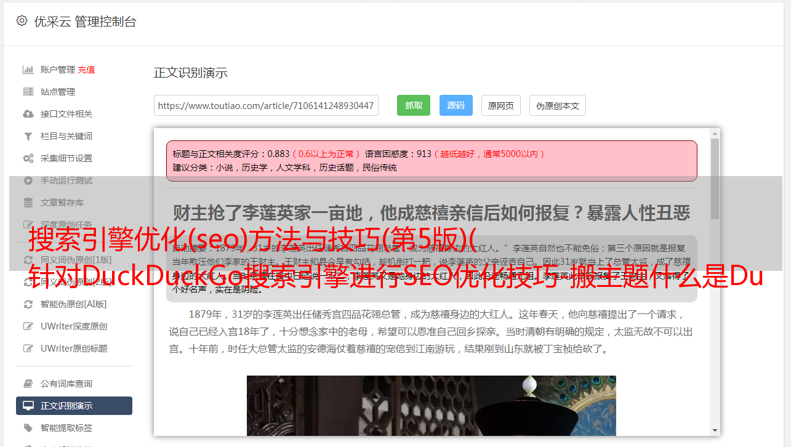Click the 站点管理 server icon
This screenshot has width=791, height=447.
28,92
